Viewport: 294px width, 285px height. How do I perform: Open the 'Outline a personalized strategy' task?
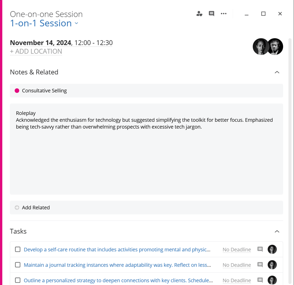(x=118, y=280)
